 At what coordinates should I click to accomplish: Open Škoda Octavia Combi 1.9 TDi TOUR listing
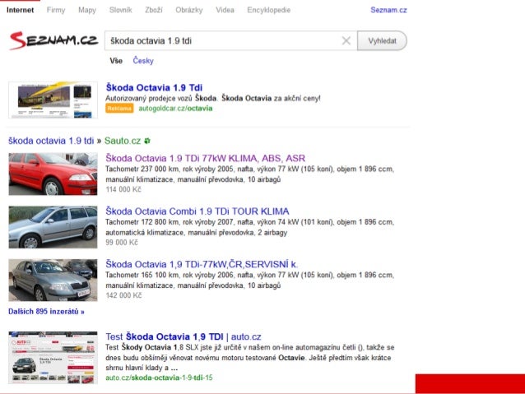tap(197, 211)
